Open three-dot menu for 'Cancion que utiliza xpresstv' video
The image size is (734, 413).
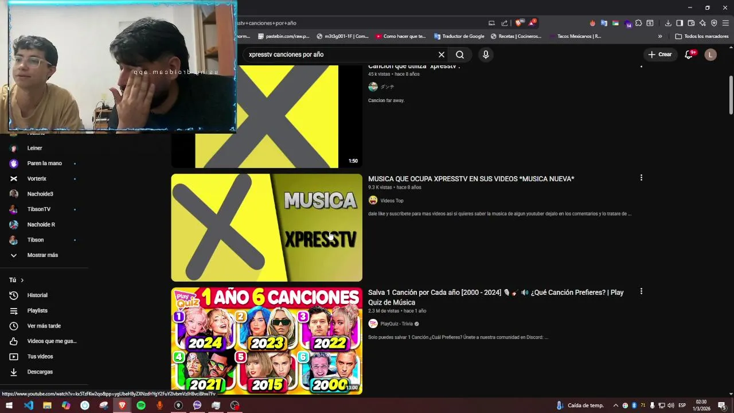tap(641, 67)
